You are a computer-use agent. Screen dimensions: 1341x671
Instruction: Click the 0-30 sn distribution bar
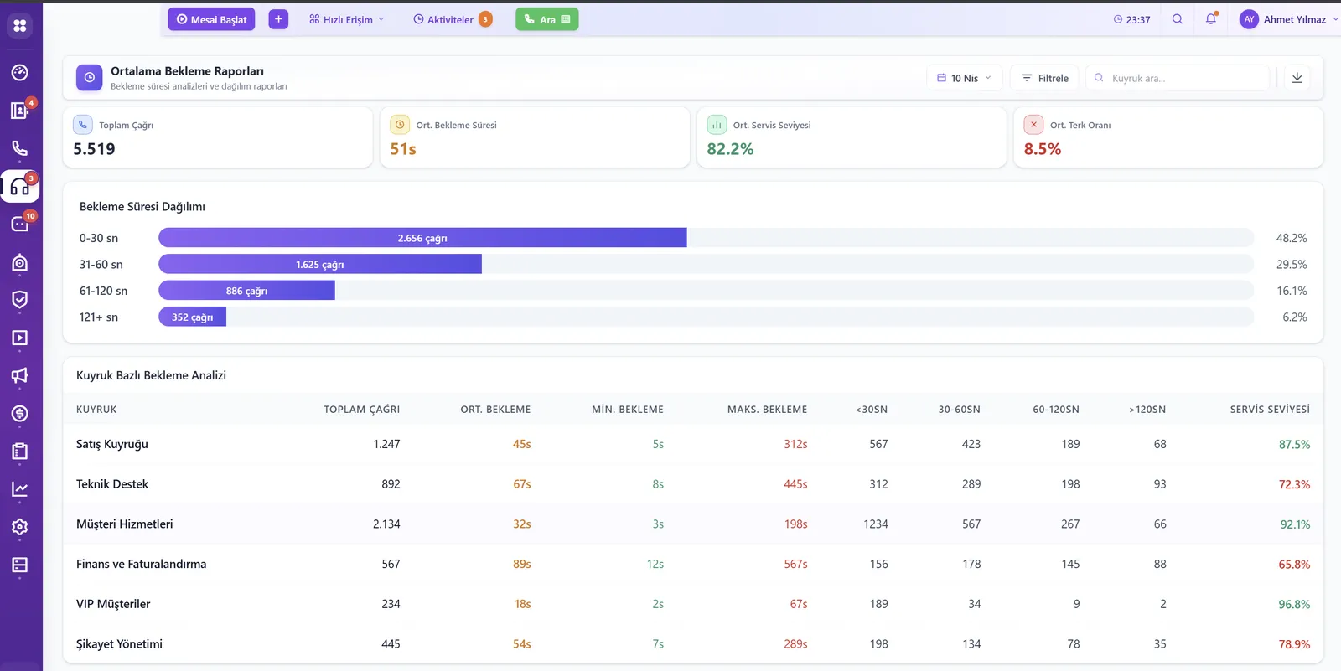pos(422,238)
